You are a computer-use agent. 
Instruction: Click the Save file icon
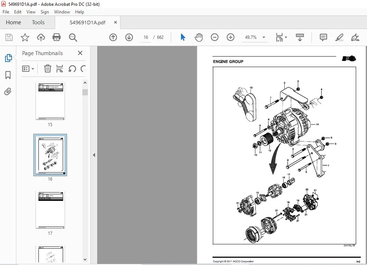tap(9, 37)
